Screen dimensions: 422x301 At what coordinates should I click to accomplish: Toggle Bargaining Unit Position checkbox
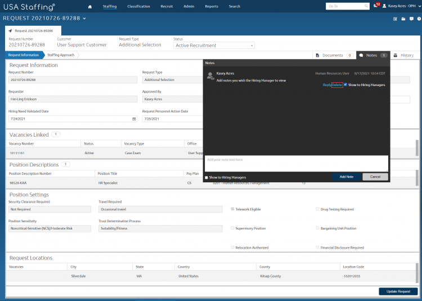pyautogui.click(x=317, y=228)
